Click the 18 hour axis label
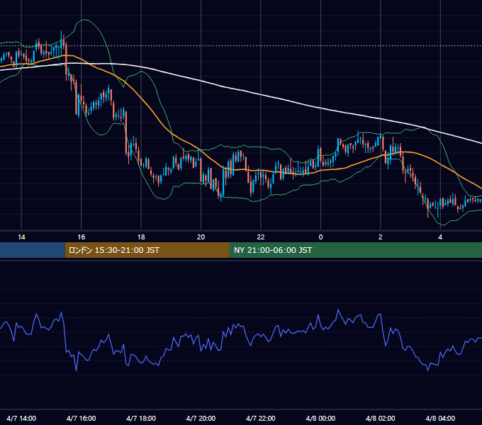 point(141,237)
